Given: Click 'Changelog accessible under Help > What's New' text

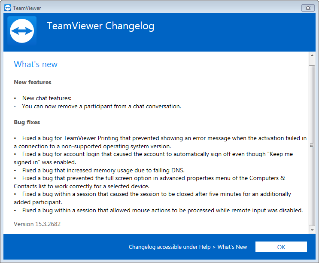Looking at the screenshot, I should [188, 247].
